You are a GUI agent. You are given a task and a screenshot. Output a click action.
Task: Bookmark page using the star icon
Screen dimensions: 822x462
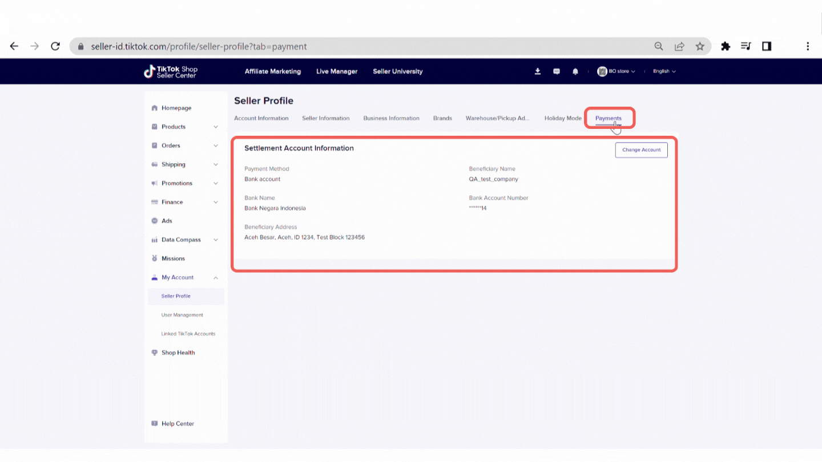point(700,46)
